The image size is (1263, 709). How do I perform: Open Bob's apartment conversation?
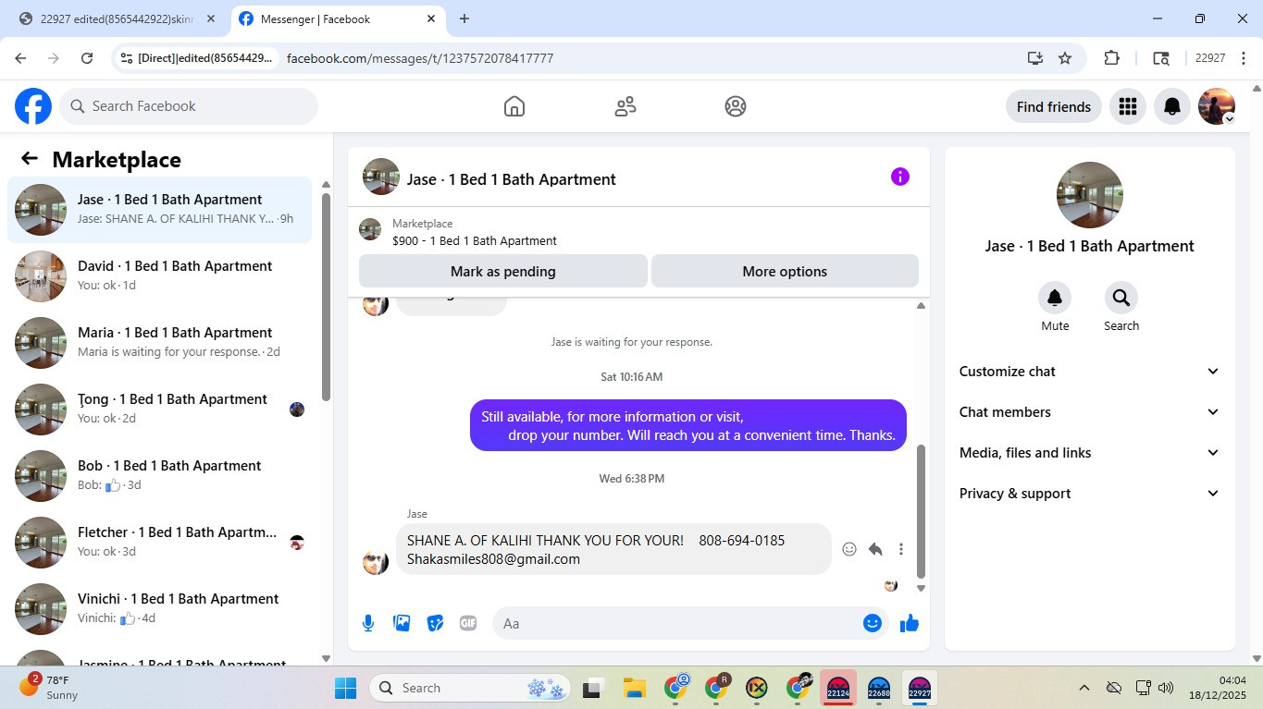[160, 475]
